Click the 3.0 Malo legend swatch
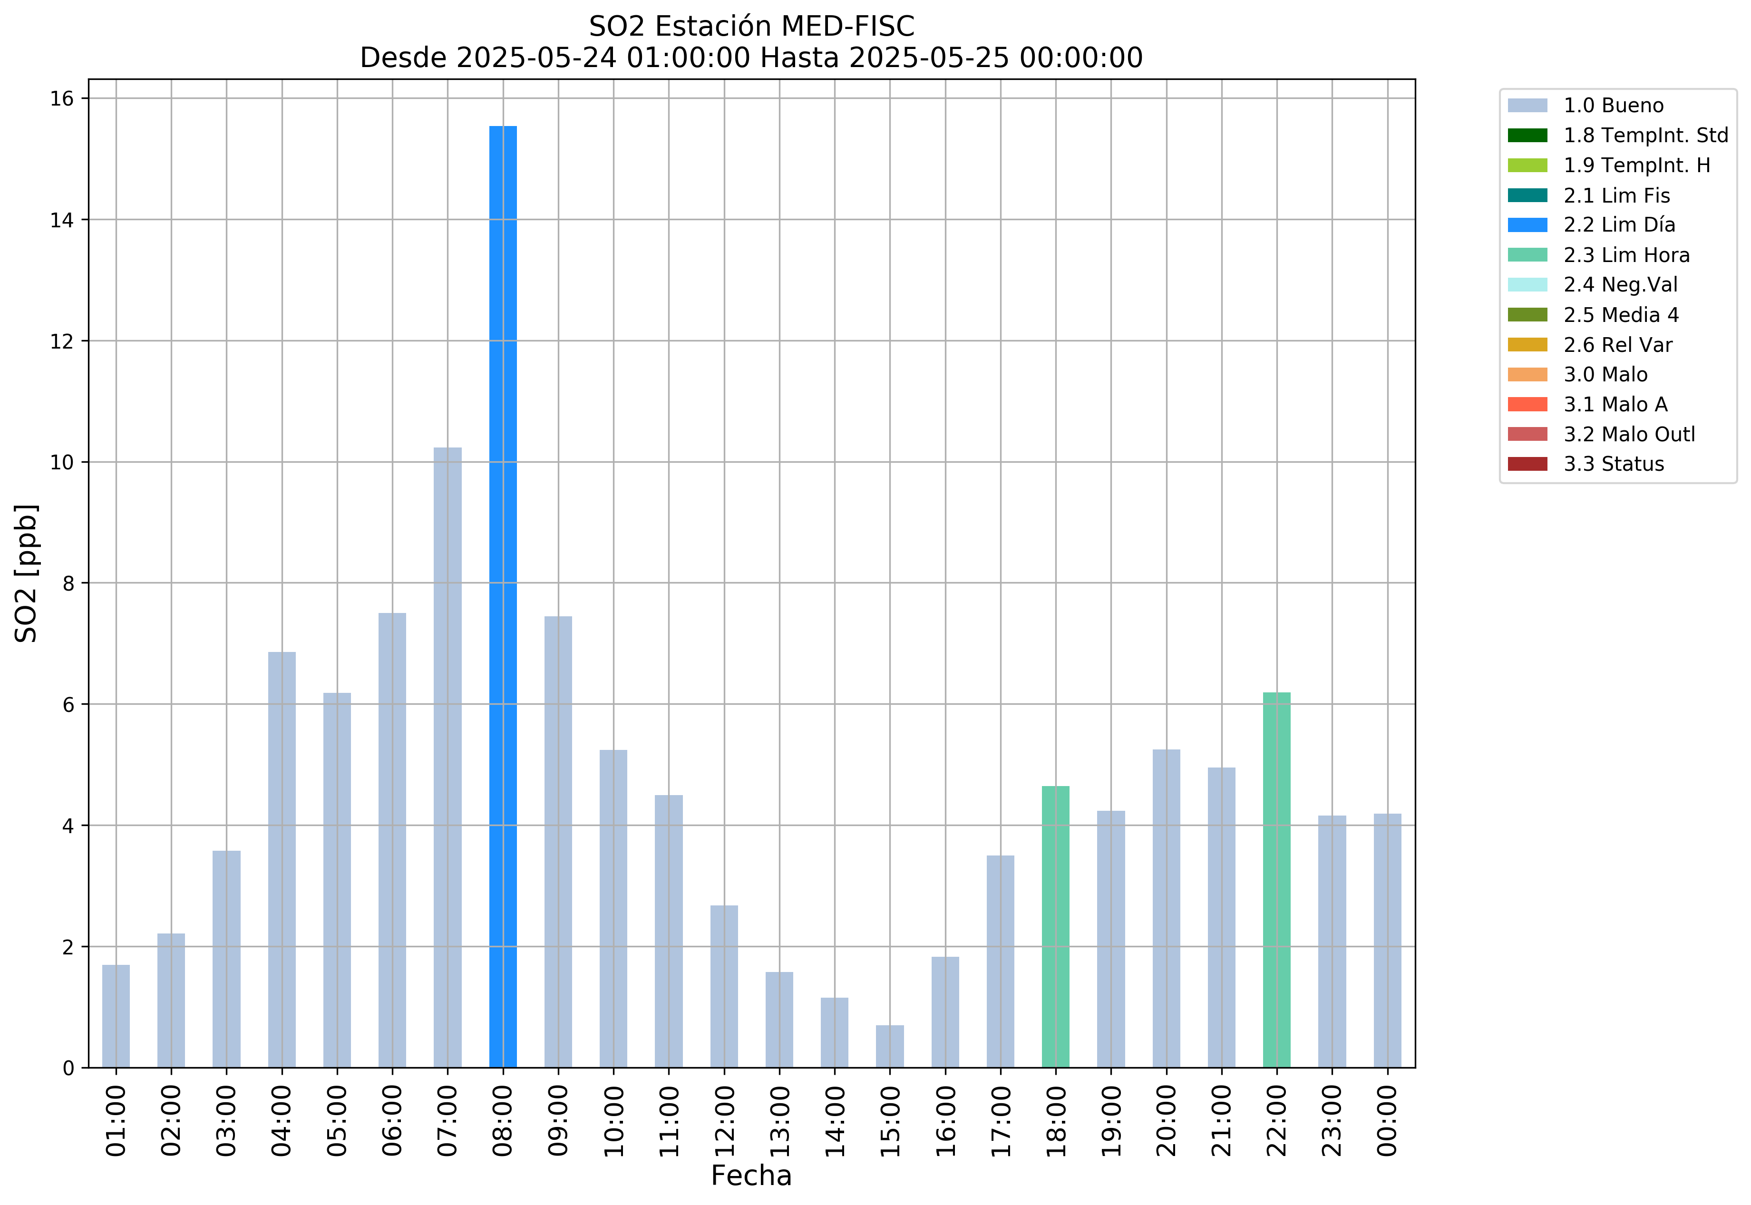The height and width of the screenshot is (1205, 1751). click(1527, 375)
